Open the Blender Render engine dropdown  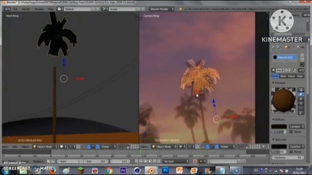162,9
